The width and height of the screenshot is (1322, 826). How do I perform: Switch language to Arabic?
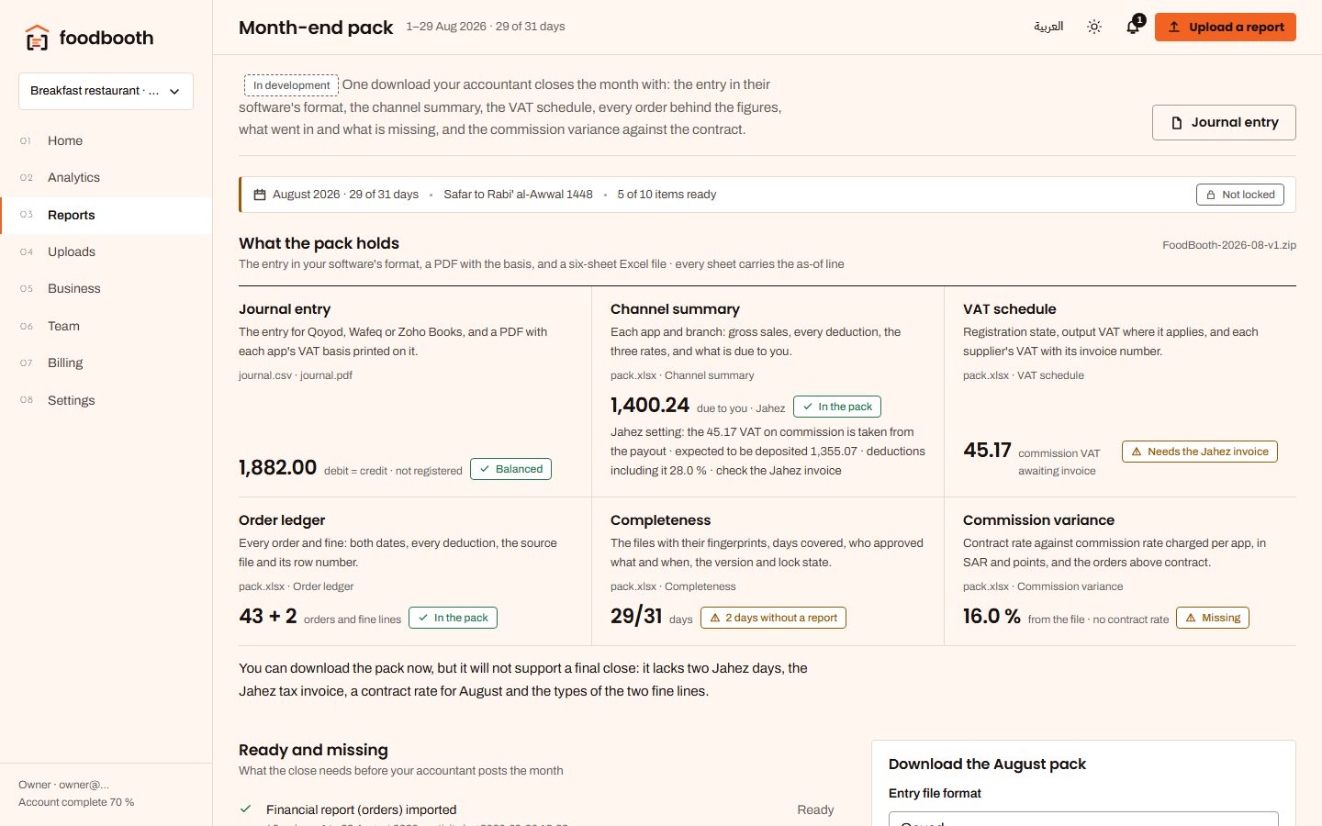(1048, 27)
